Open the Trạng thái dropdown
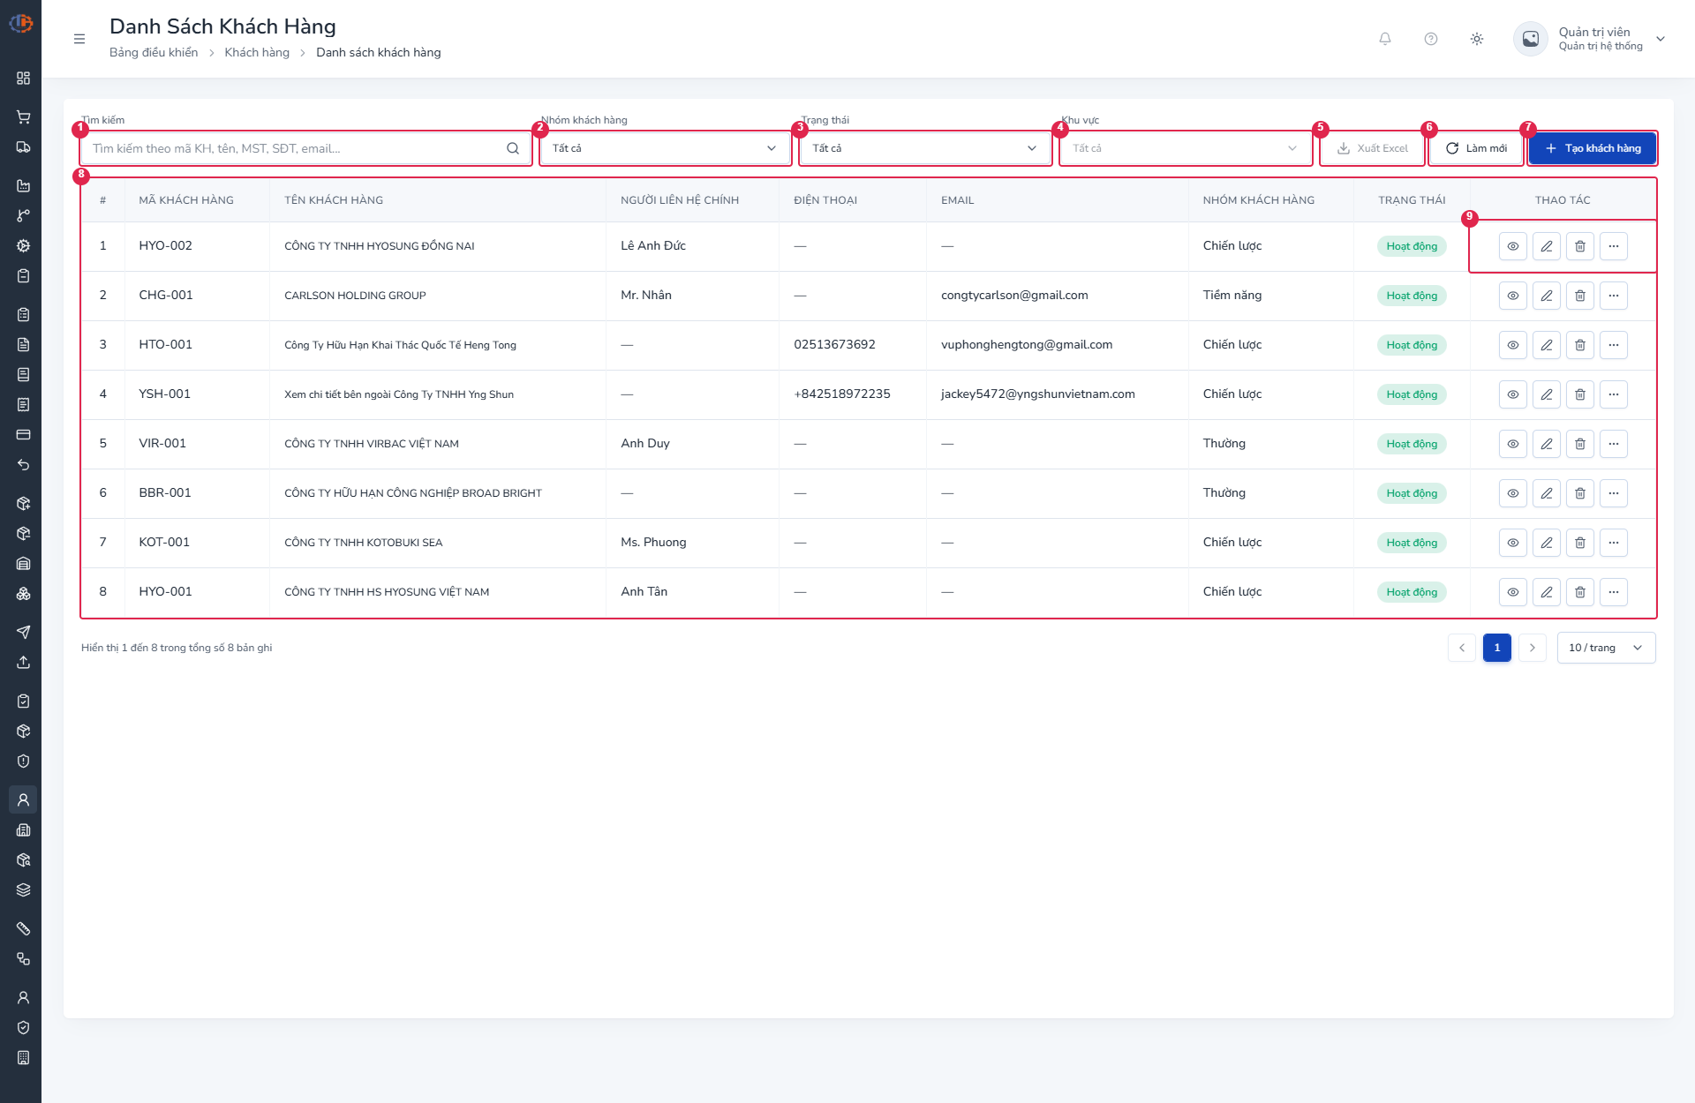Screen dimensions: 1695x1103 pos(925,148)
